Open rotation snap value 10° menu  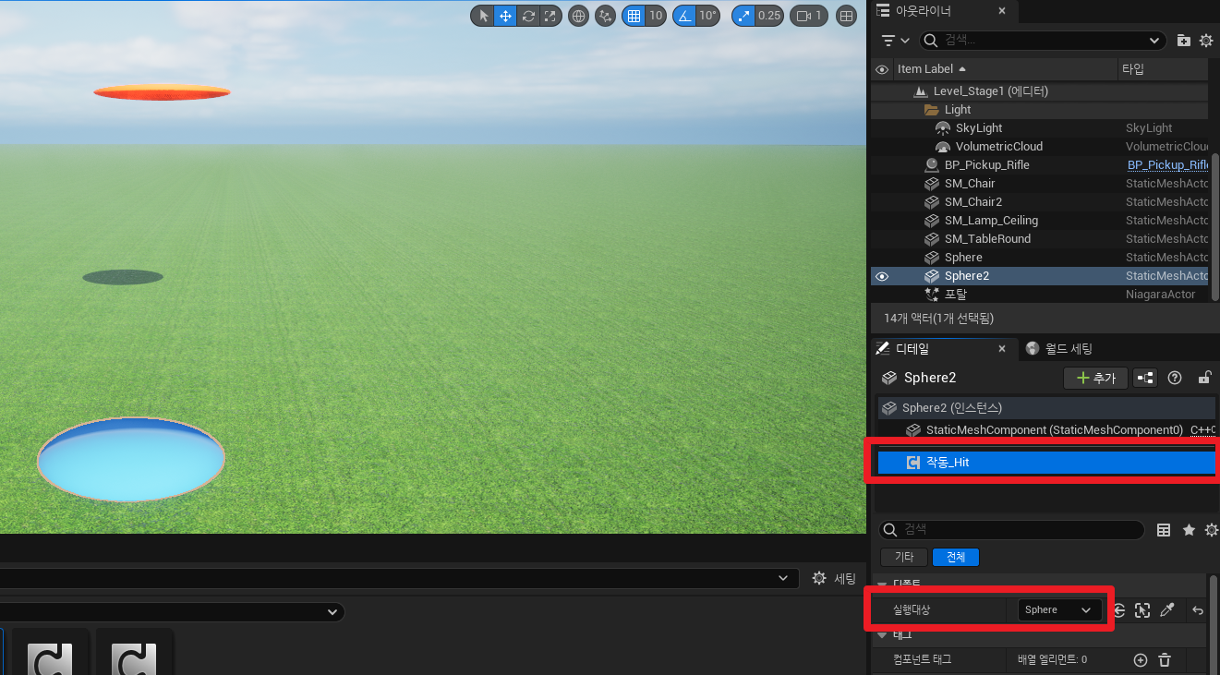(x=707, y=16)
